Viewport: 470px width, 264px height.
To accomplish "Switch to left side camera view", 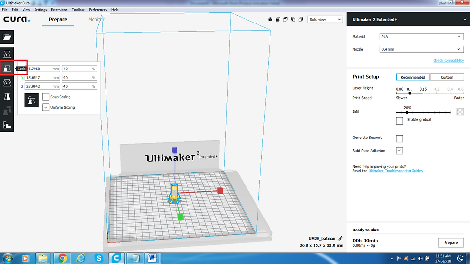I will pos(293,19).
